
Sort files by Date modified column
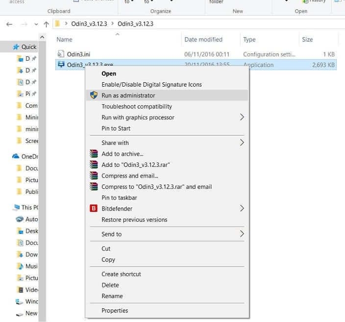(203, 40)
